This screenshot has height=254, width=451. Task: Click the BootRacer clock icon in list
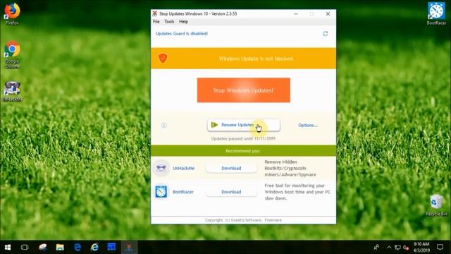point(161,192)
